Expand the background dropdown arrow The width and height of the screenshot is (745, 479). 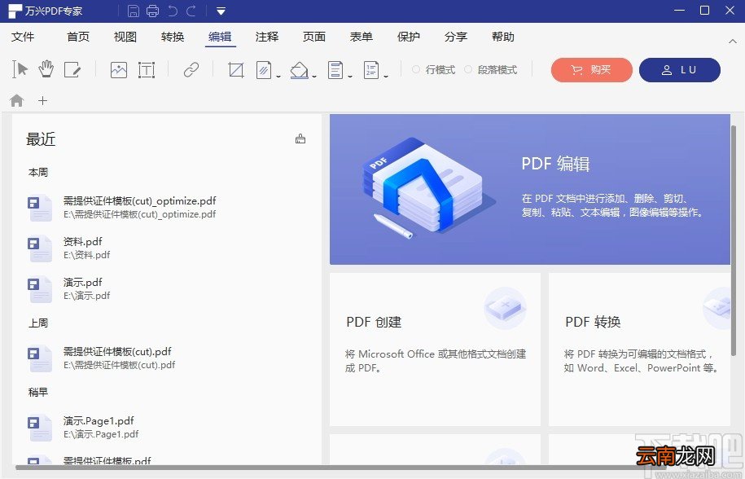point(314,76)
